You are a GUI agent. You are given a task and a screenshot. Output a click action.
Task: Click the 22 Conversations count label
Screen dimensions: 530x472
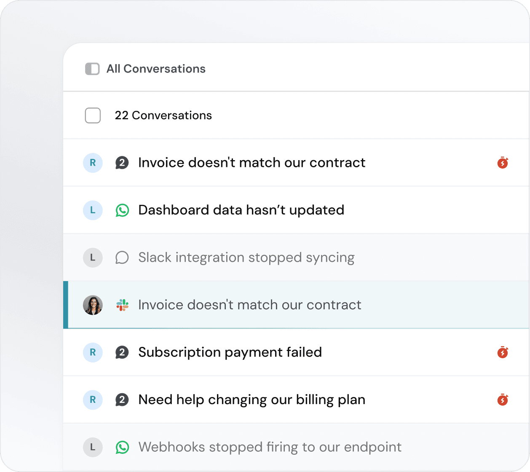[x=163, y=115]
